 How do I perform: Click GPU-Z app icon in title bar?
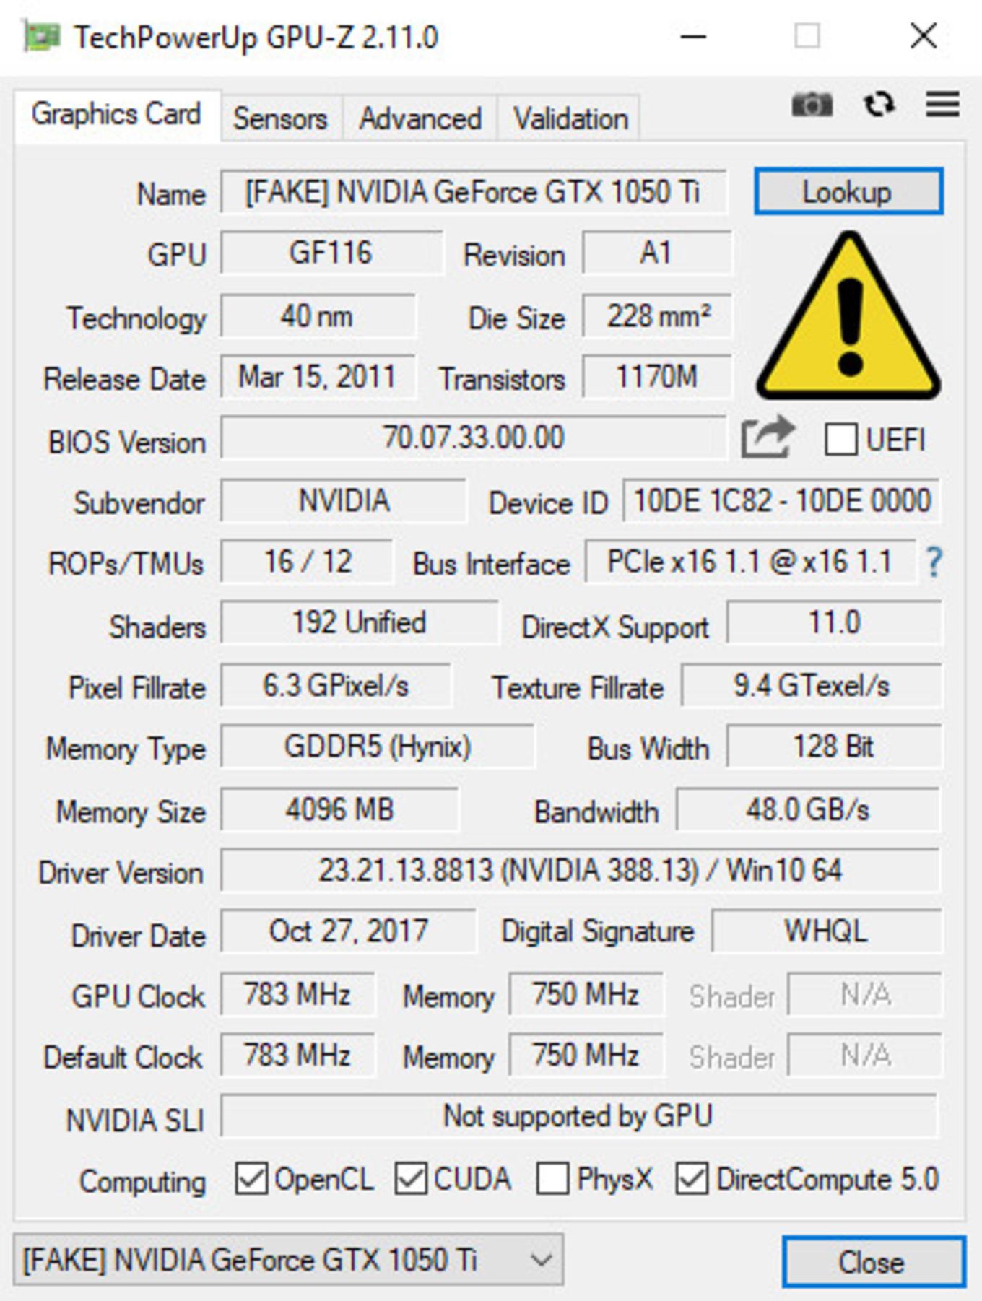[x=42, y=36]
